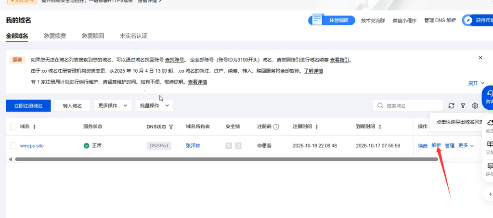Click the first 安全锁 lock icon
Image resolution: width=493 pixels, height=218 pixels.
click(x=229, y=146)
